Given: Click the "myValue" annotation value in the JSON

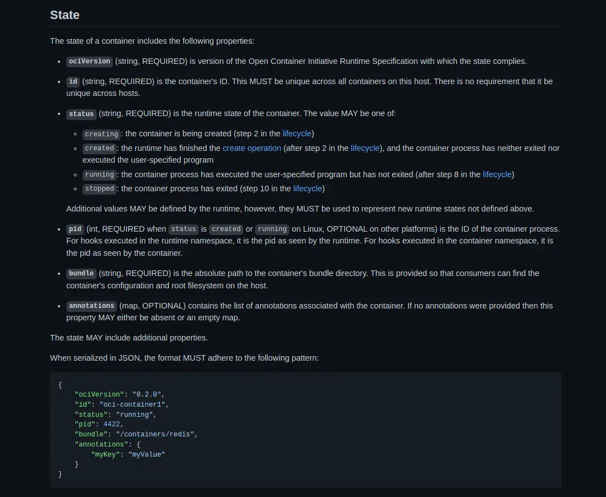Looking at the screenshot, I should click(x=147, y=454).
